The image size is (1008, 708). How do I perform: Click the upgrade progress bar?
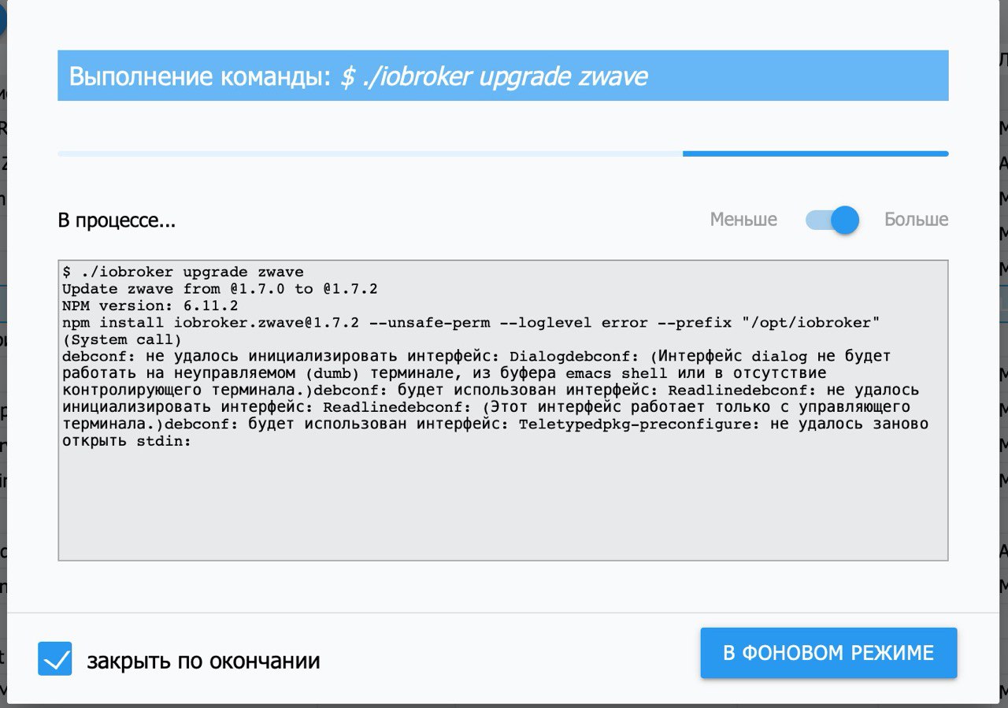[502, 154]
